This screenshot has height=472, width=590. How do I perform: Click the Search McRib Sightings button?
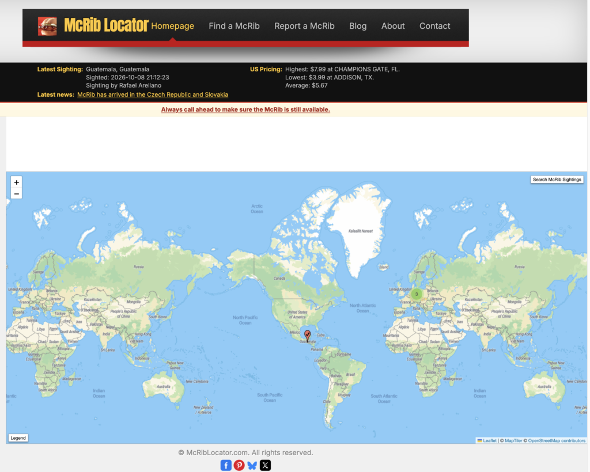557,180
